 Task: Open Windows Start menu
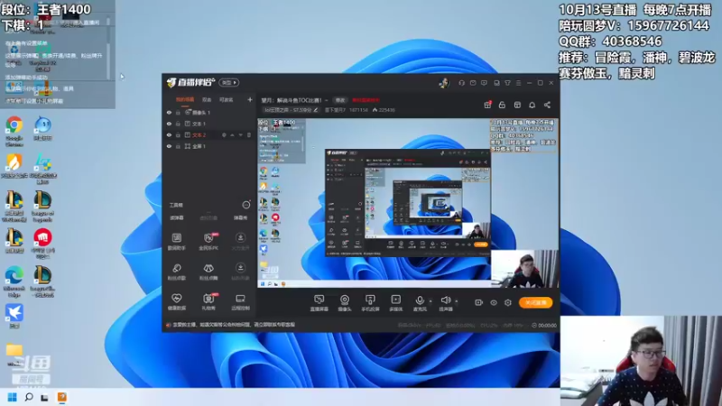point(13,397)
